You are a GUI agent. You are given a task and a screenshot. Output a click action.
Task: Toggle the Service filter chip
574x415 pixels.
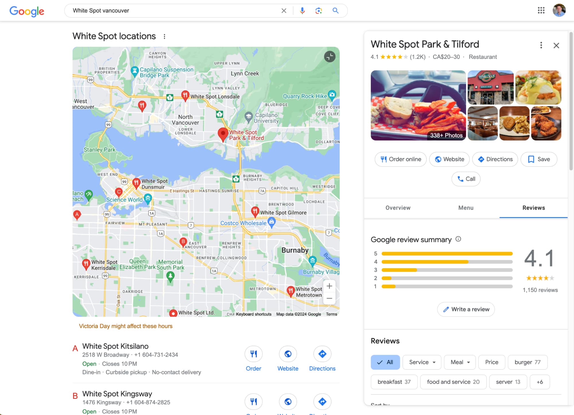421,362
